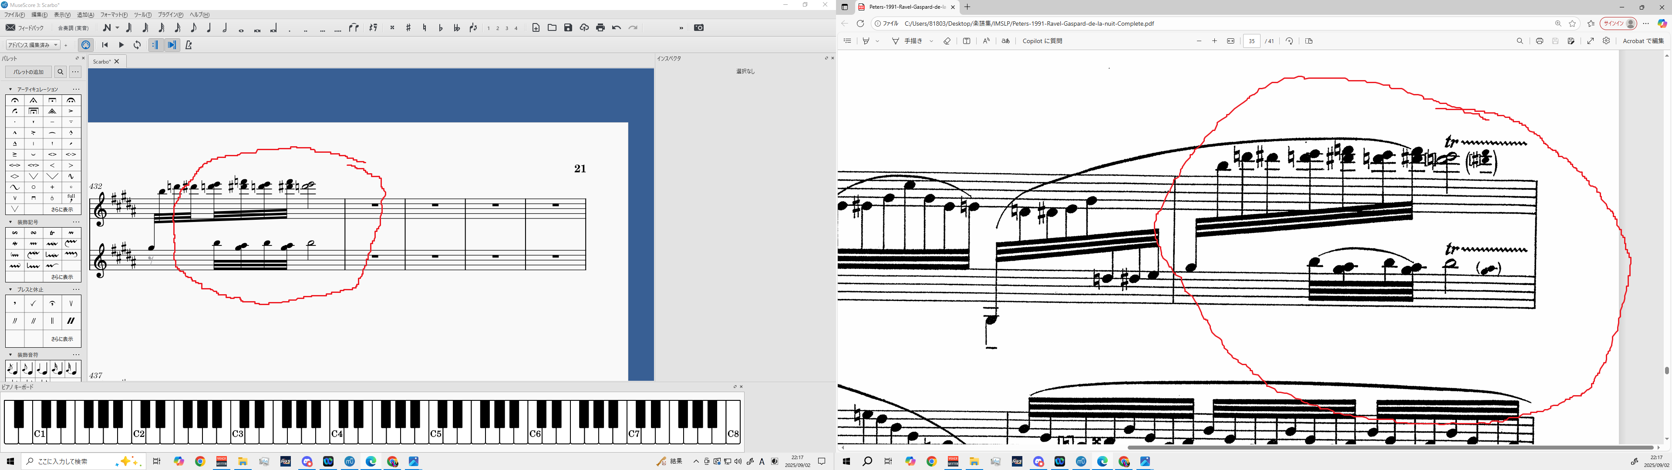Print the MuseScore score
Image resolution: width=1672 pixels, height=470 pixels.
coord(600,28)
